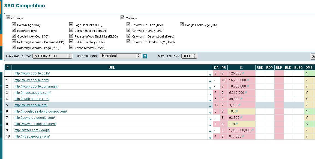
Task: Uncheck the Off Page checkbox
Action: 8,17
